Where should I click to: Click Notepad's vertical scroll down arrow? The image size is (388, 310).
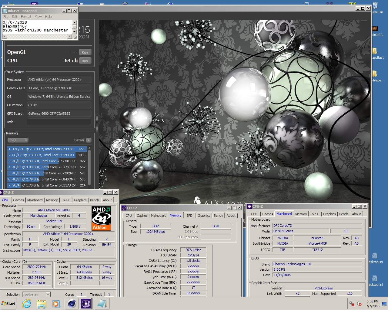74,31
